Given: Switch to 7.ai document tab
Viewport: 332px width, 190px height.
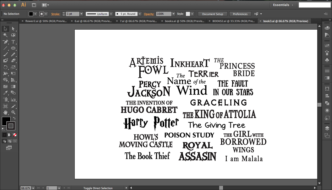Looking at the screenshot, I should coord(136,21).
